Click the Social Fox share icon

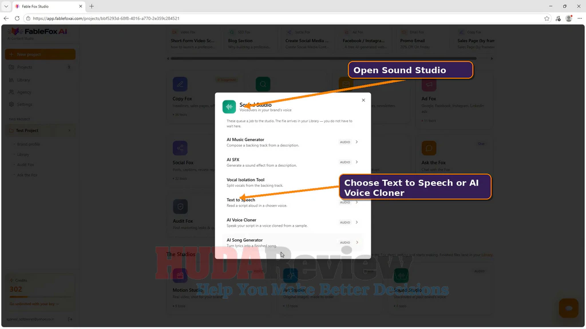pos(180,148)
